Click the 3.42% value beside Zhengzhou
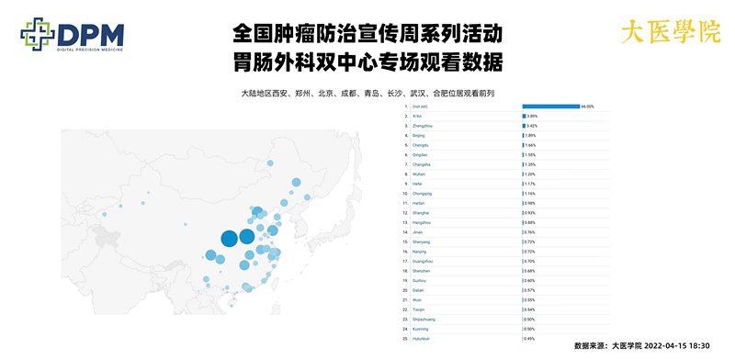735x359 pixels. click(531, 126)
